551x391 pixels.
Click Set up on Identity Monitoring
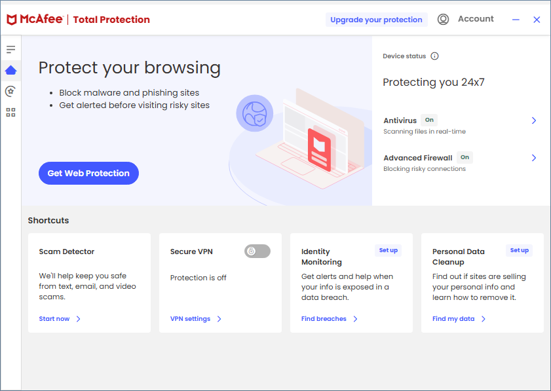coord(389,250)
